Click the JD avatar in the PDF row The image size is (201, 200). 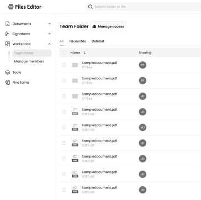[x=142, y=143]
